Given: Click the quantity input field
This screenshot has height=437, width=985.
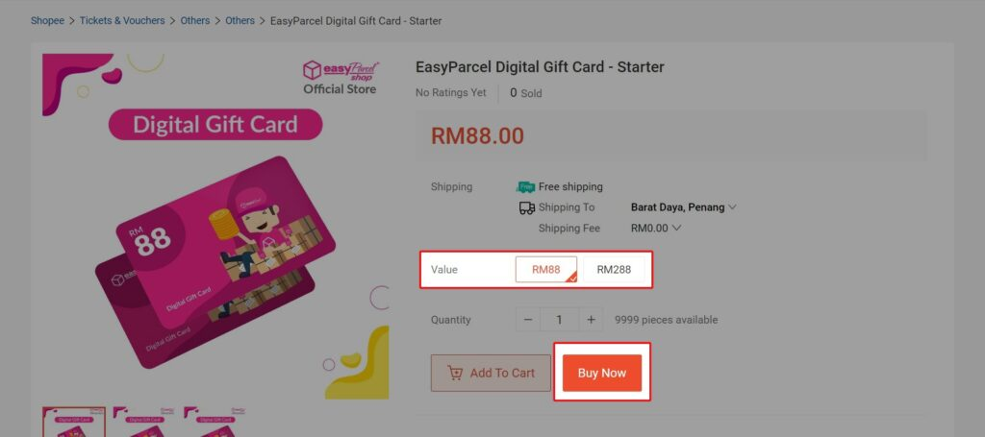Looking at the screenshot, I should [x=559, y=320].
